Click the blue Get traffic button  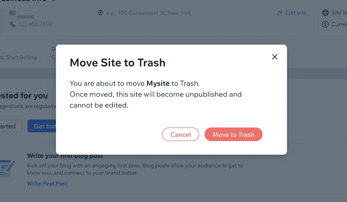click(42, 126)
